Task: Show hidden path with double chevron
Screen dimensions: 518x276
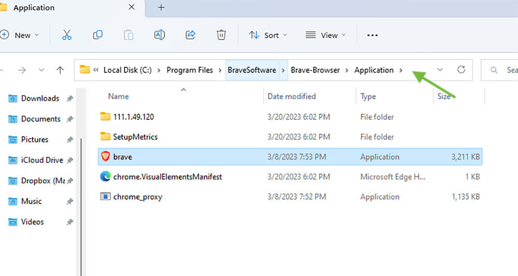Action: tap(96, 70)
